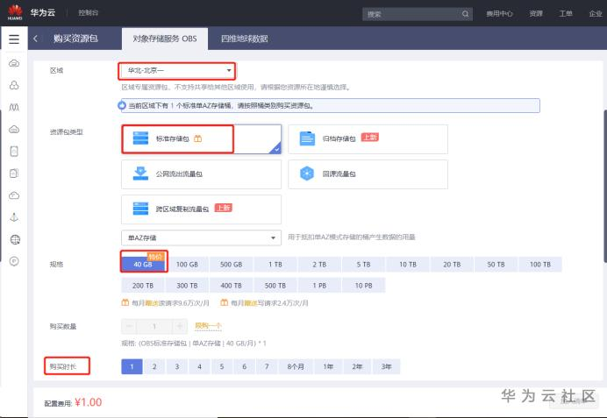Viewport: 607px width, 418px height.
Task: Click the purchase quantity input field
Action: (154, 326)
